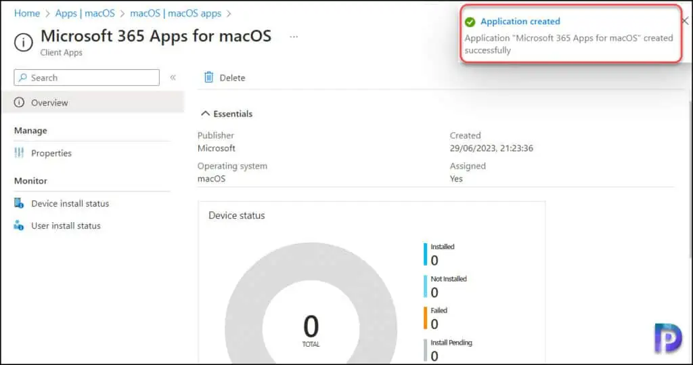Click the Publisher value Microsoft
This screenshot has height=365, width=693.
(216, 148)
